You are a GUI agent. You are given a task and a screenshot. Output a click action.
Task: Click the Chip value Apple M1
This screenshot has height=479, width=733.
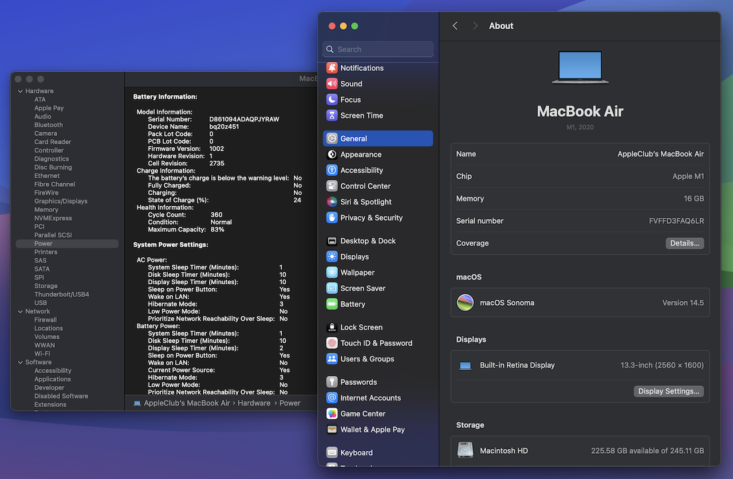click(x=688, y=176)
